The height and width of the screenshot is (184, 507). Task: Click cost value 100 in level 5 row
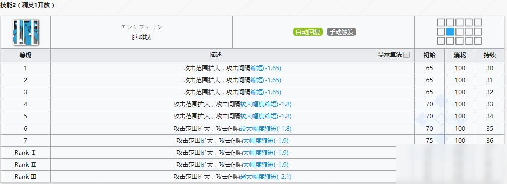point(460,116)
